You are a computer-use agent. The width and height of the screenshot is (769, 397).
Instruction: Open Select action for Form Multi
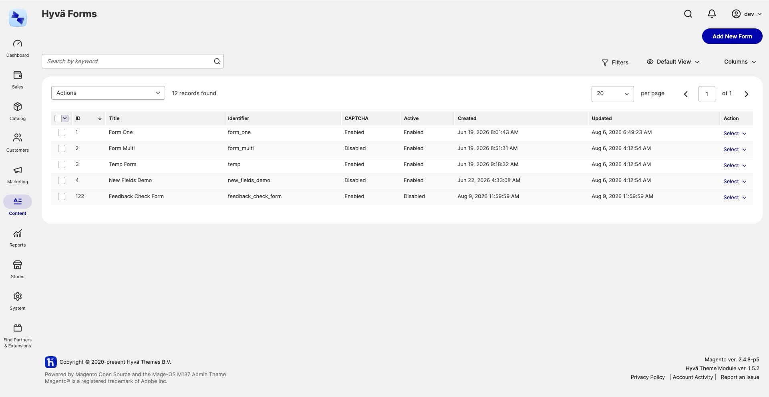point(735,150)
